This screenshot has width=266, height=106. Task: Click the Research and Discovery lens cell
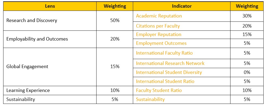pos(32,20)
